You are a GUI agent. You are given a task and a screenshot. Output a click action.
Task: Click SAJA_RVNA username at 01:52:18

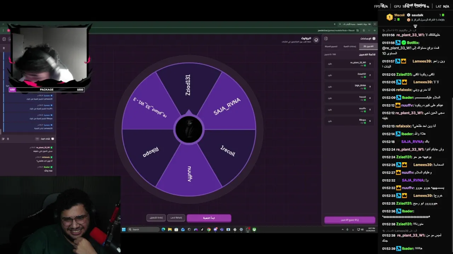pos(412,141)
